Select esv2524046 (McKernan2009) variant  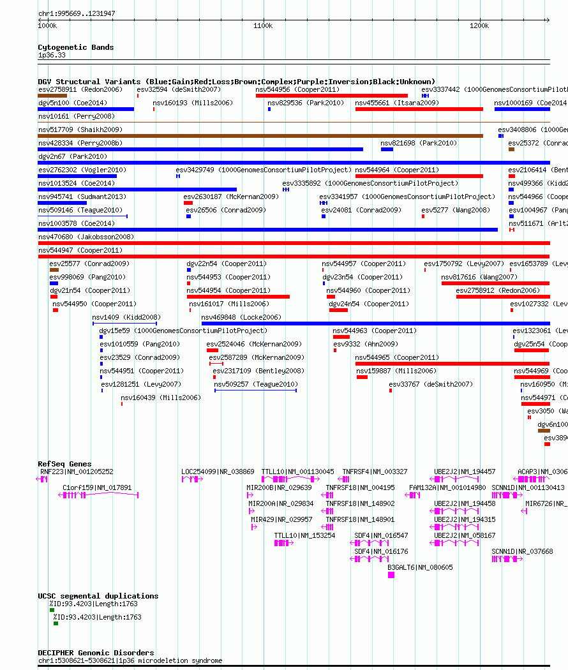pyautogui.click(x=254, y=344)
